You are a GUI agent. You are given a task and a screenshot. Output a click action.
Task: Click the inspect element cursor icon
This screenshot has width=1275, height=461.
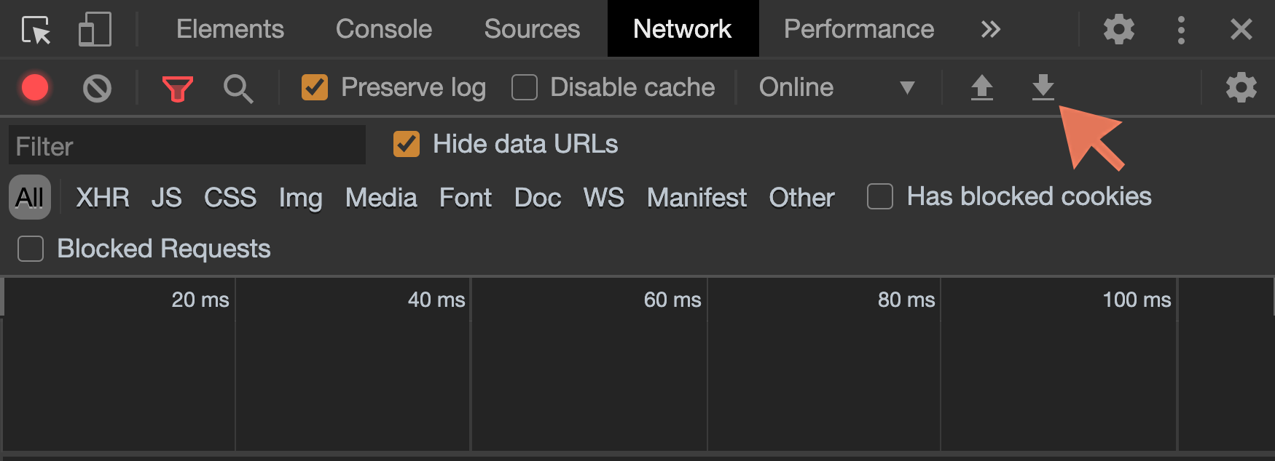click(x=36, y=30)
